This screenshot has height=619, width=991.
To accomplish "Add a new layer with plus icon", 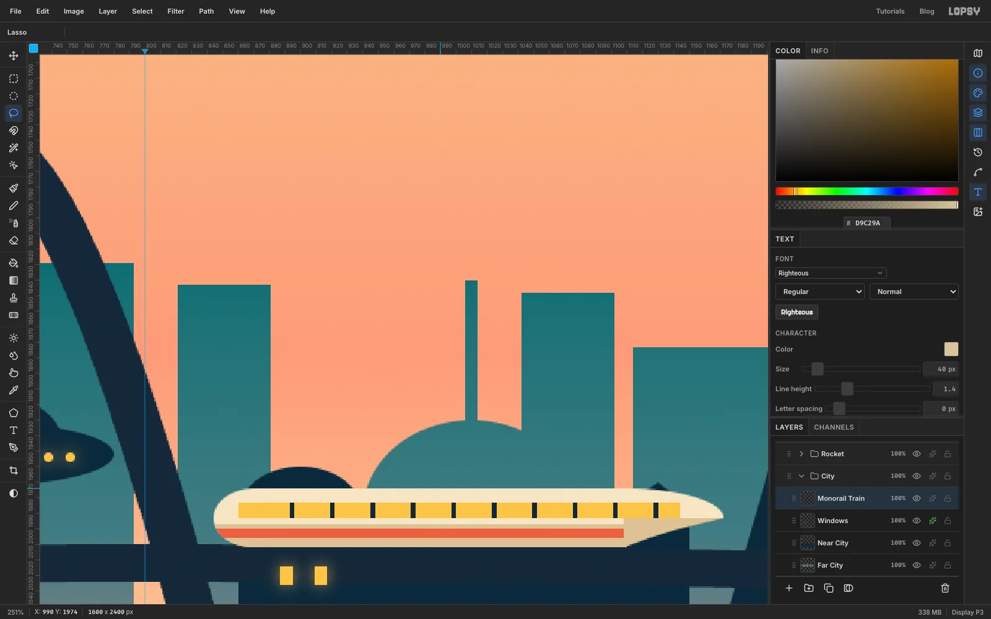I will (x=789, y=588).
